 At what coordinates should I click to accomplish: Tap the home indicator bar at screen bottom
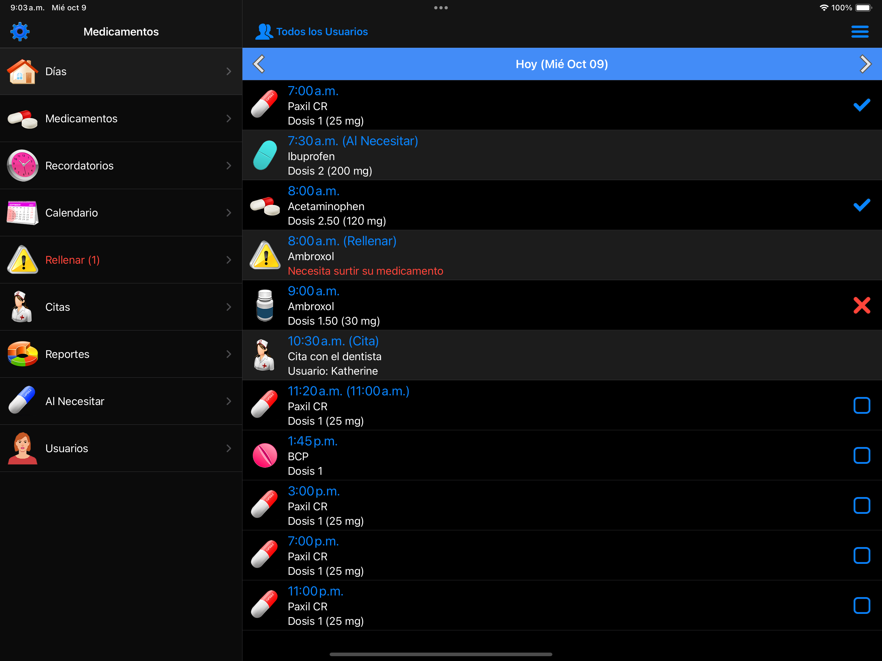[x=441, y=654]
